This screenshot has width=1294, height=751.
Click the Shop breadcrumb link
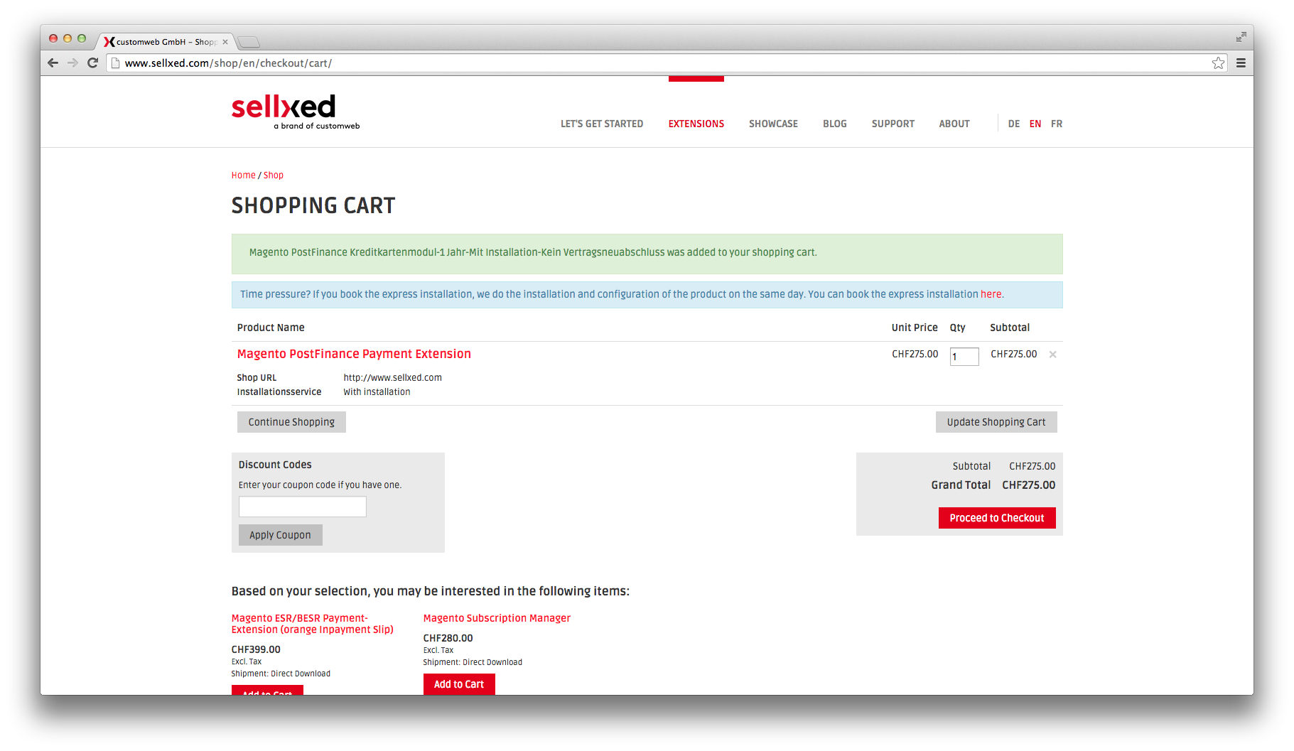coord(273,175)
